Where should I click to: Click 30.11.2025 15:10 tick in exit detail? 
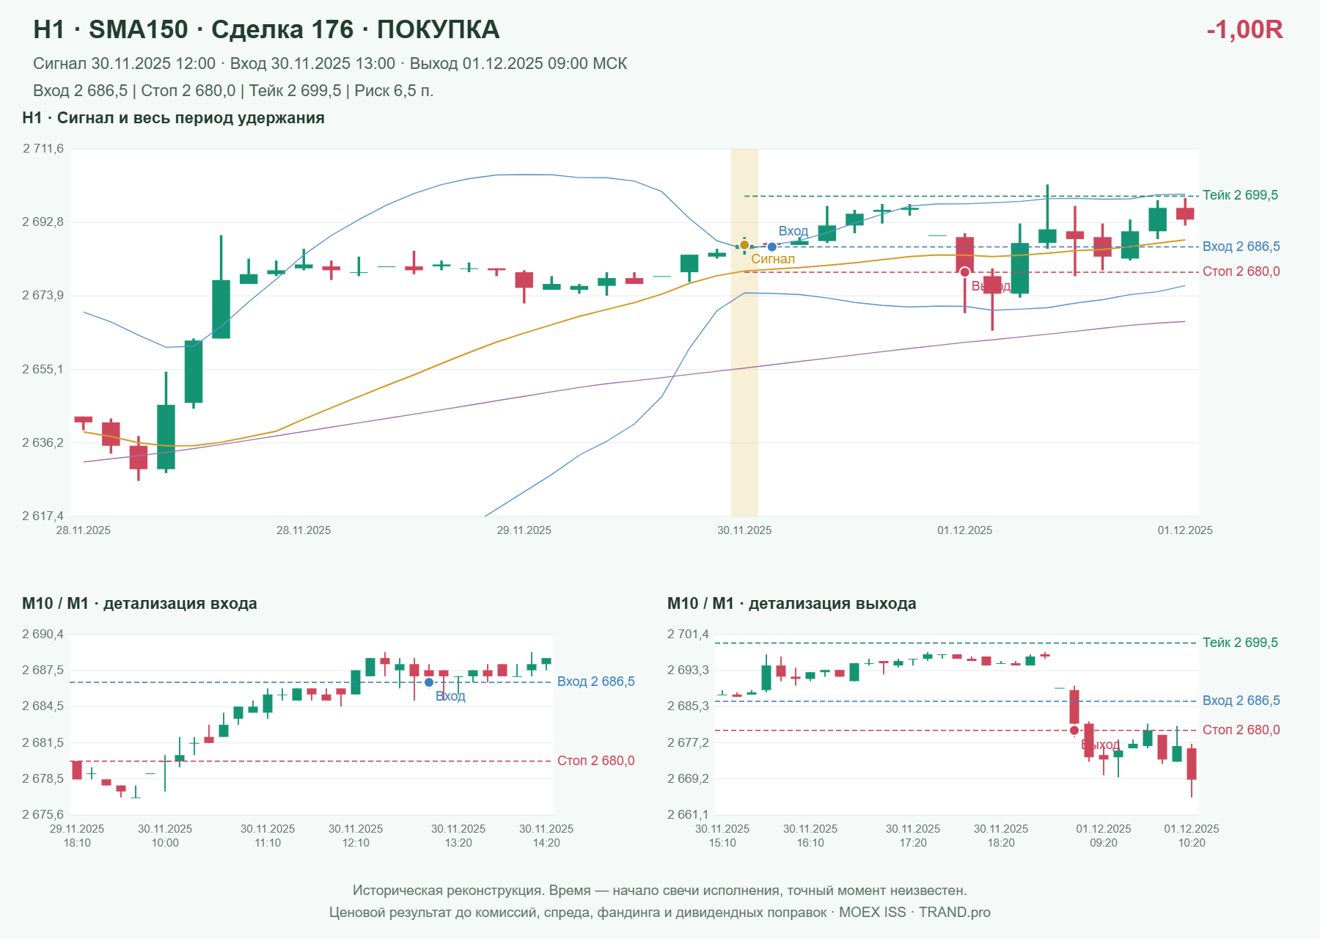[722, 836]
